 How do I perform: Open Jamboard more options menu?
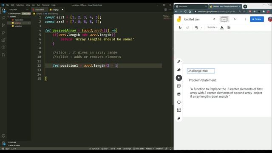tap(246, 19)
